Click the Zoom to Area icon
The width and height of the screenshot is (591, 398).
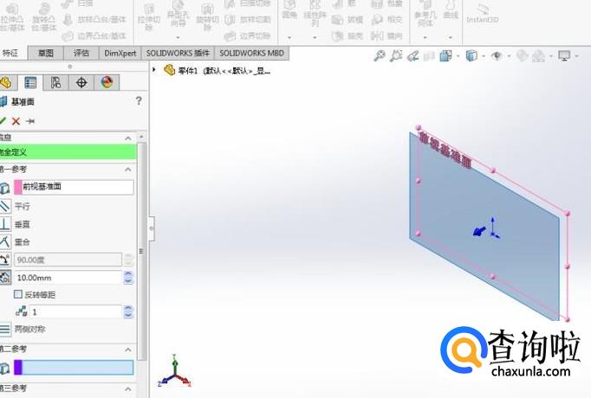(396, 55)
